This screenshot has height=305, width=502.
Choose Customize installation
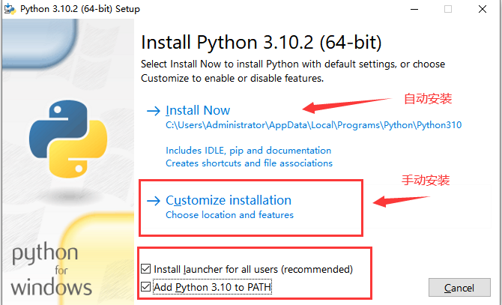pos(229,200)
